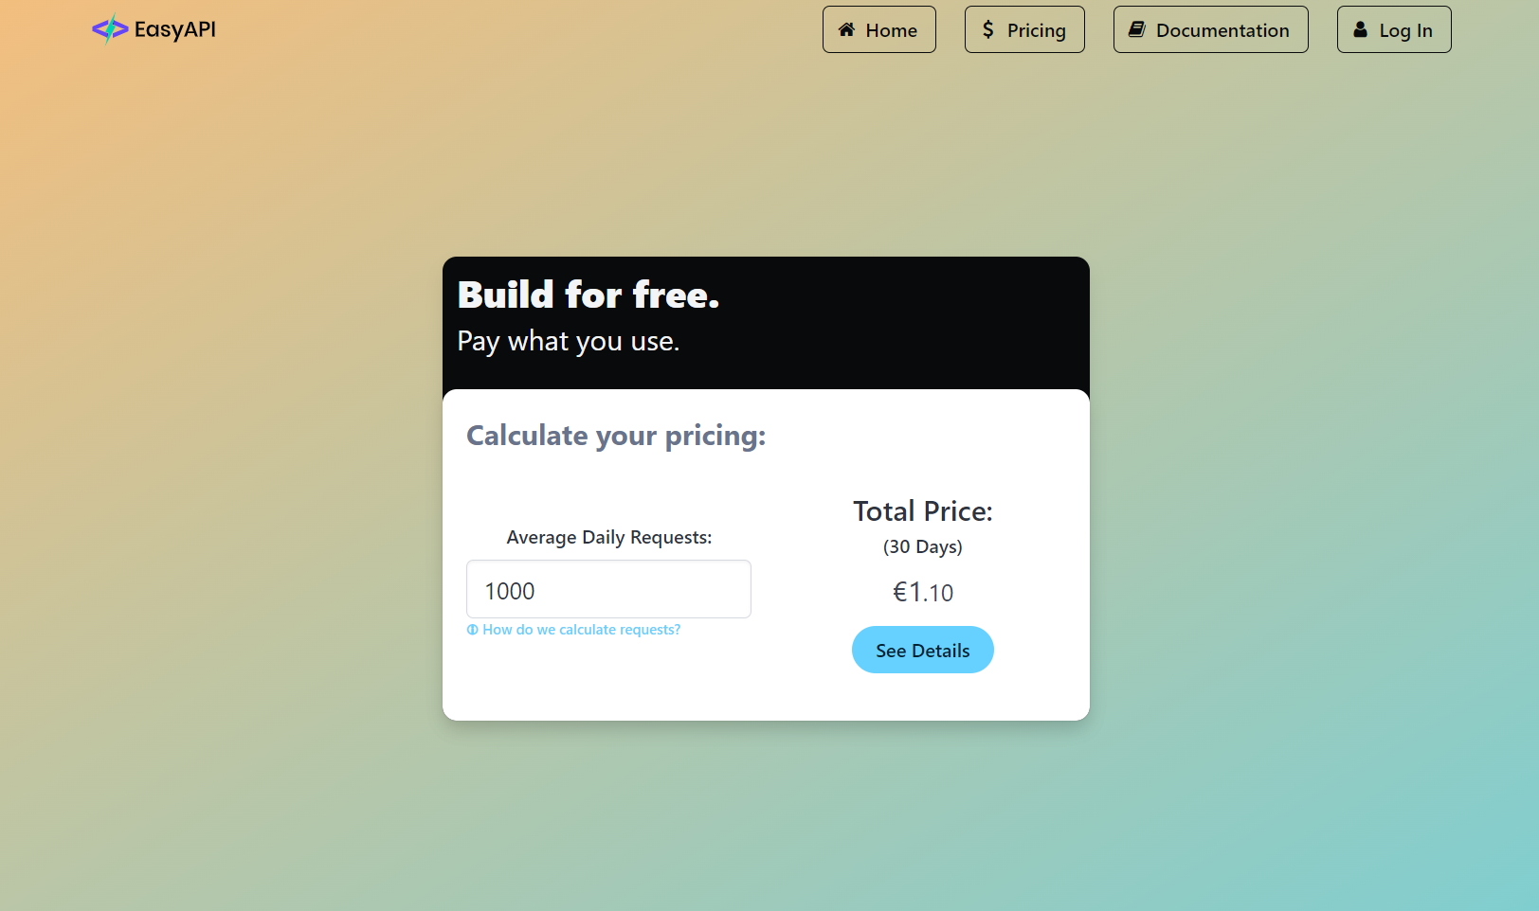This screenshot has width=1539, height=911.
Task: Click the book icon next to Documentation
Action: (1137, 29)
